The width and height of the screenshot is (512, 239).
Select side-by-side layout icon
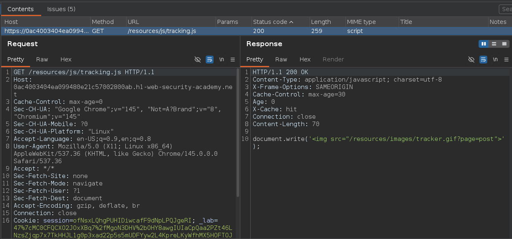coord(484,44)
